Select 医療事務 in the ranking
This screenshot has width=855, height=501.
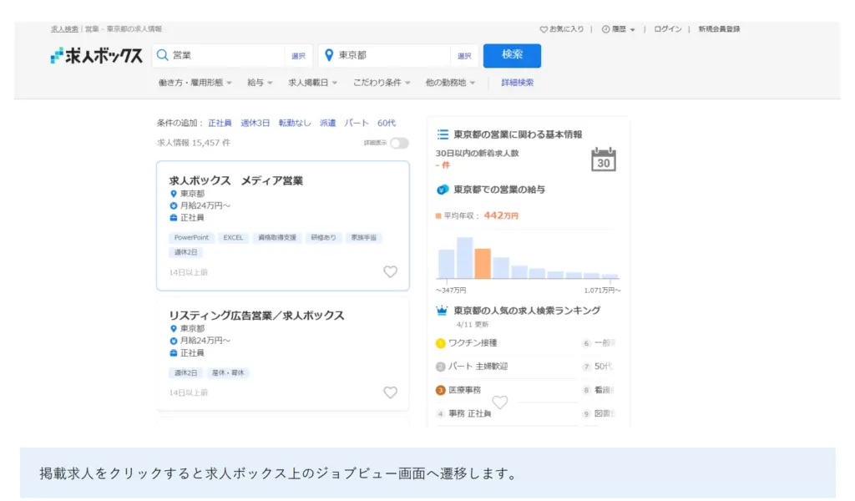(x=464, y=390)
